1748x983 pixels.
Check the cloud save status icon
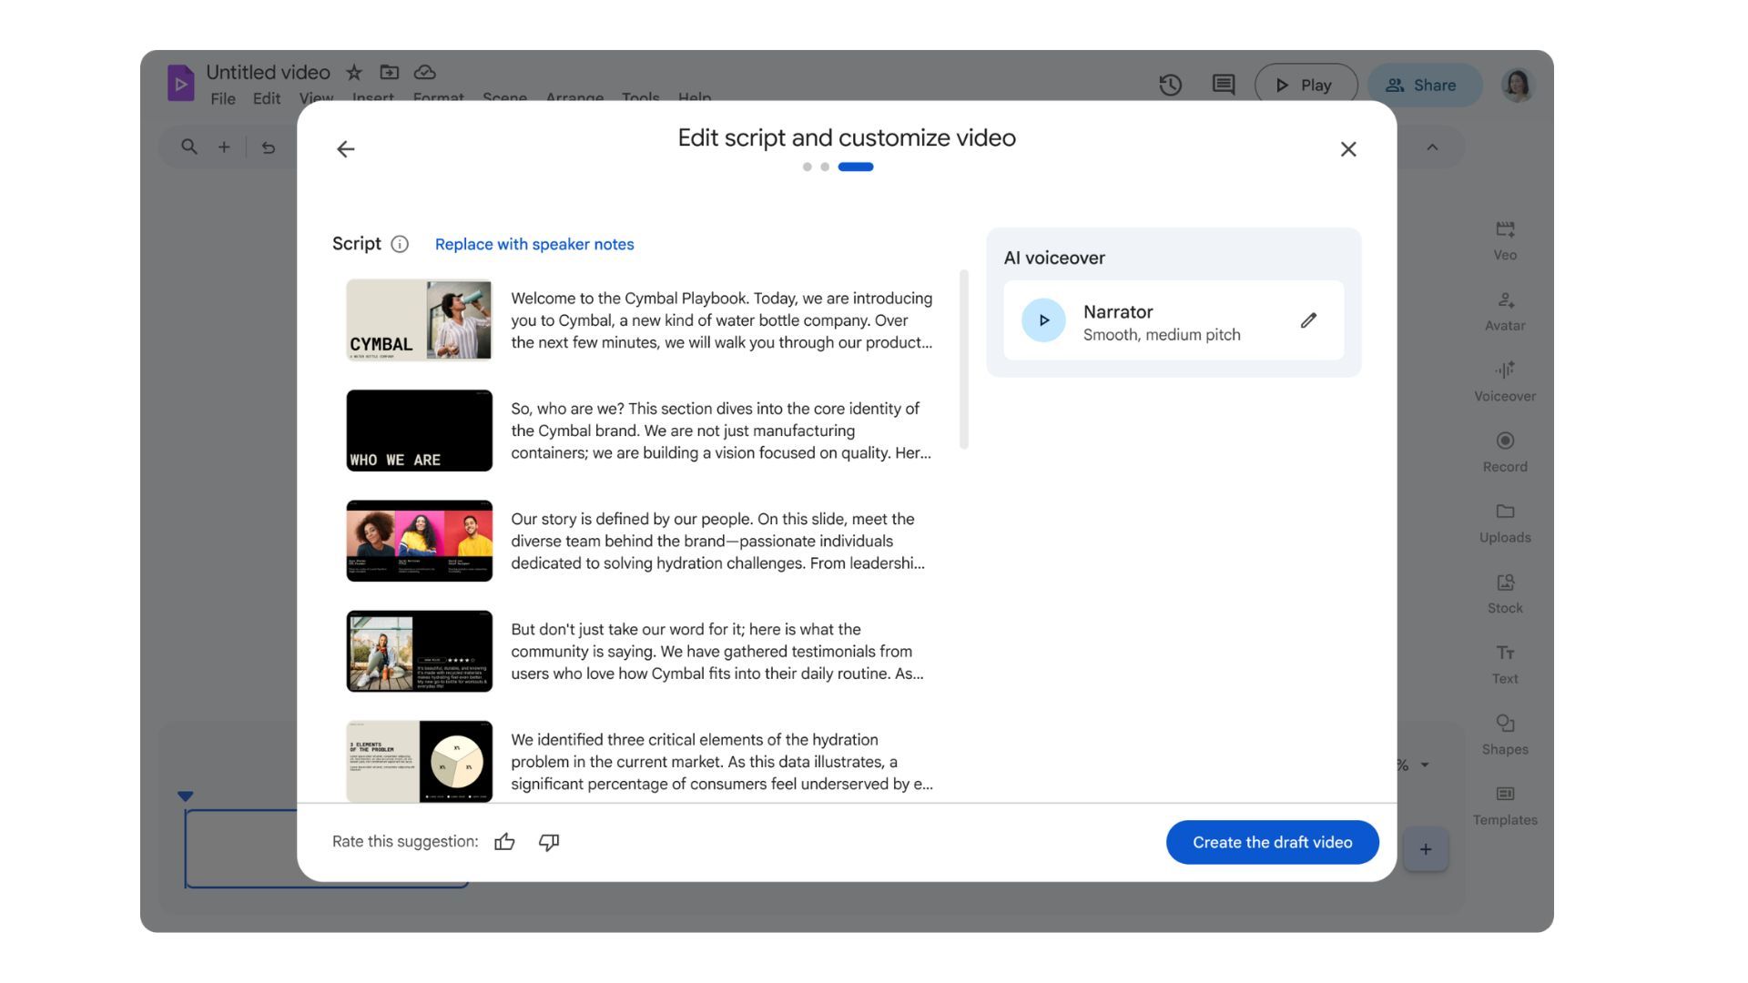pos(424,72)
